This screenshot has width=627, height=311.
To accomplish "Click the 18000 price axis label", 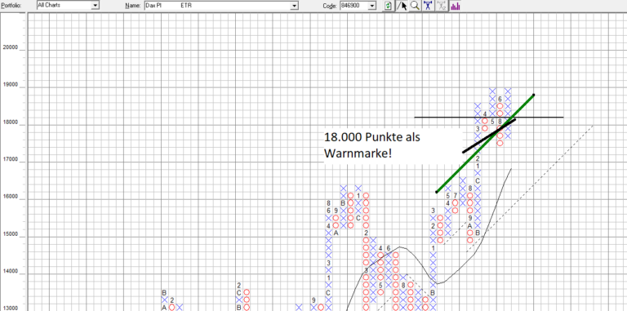I will tap(11, 122).
